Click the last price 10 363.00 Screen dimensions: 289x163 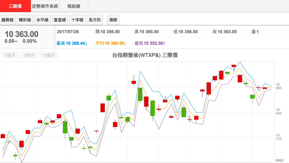pos(22,34)
